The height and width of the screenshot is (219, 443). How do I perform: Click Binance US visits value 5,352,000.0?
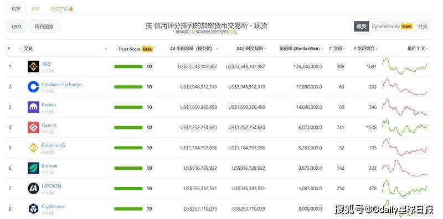(310, 148)
